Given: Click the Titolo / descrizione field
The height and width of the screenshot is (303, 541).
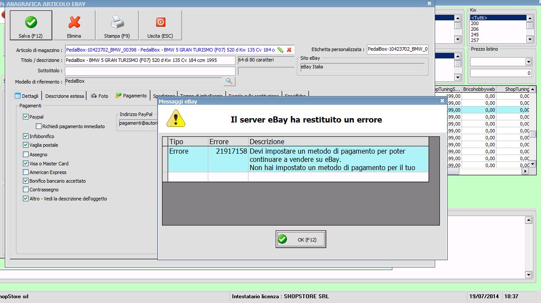Looking at the screenshot, I should (x=150, y=60).
